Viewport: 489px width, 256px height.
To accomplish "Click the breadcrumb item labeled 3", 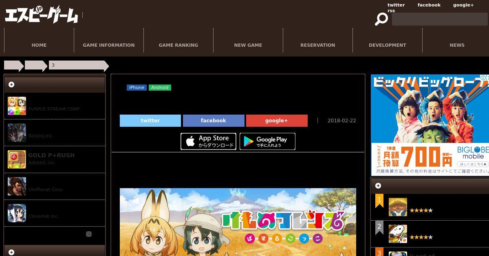I will click(79, 65).
